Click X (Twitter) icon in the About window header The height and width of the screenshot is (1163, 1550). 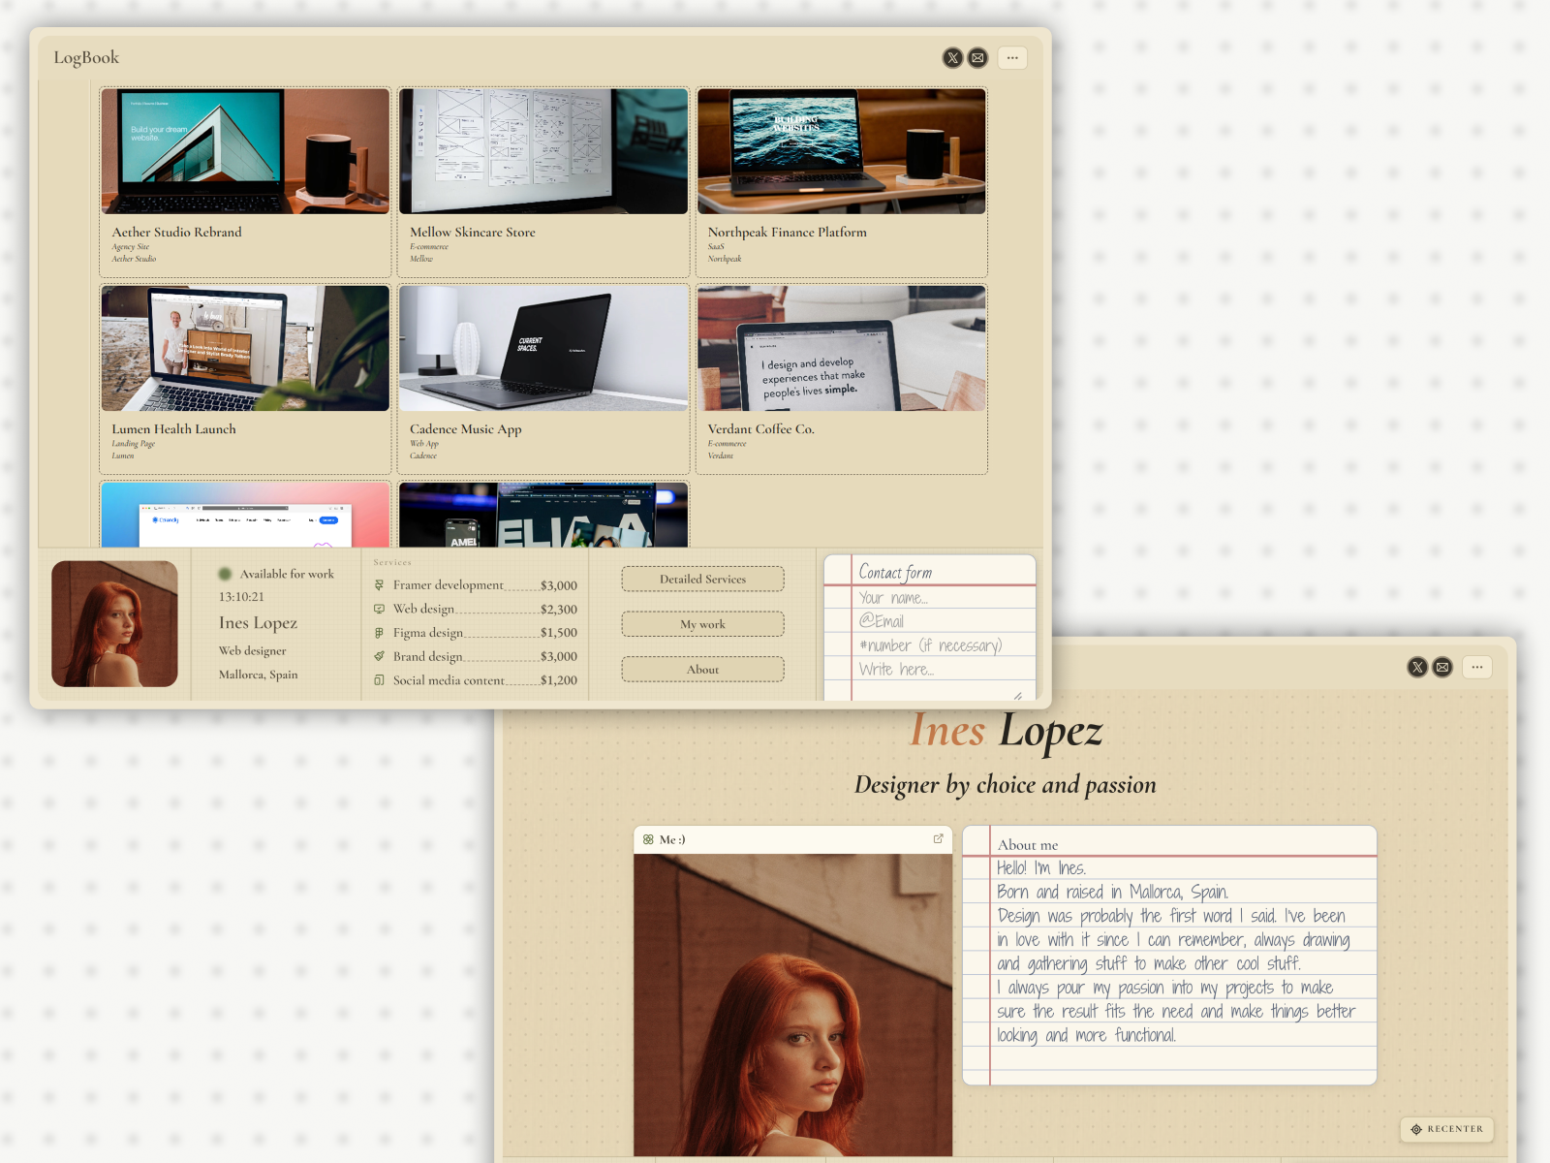[1417, 667]
